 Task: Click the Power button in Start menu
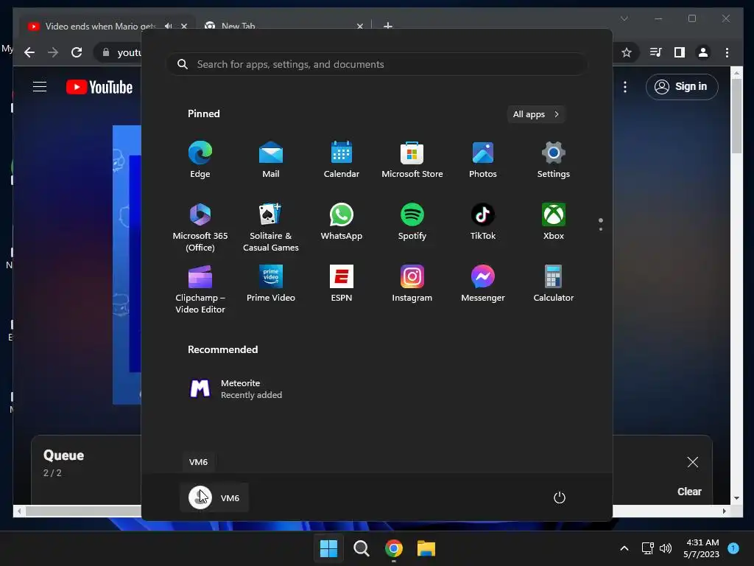(560, 497)
